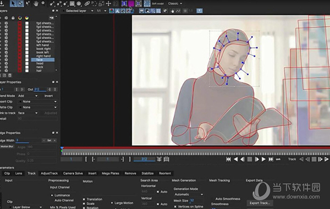Click the Mesh Size value field
330x209 pixels.
click(196, 201)
